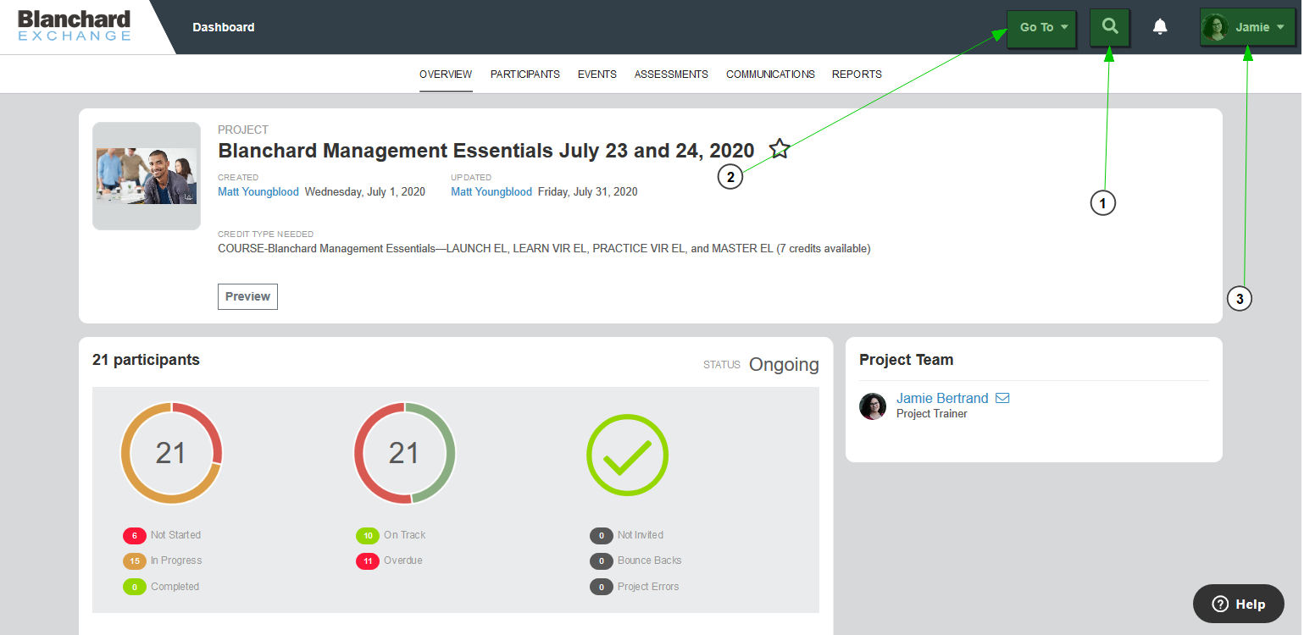Click the Dashboard header label

click(224, 27)
